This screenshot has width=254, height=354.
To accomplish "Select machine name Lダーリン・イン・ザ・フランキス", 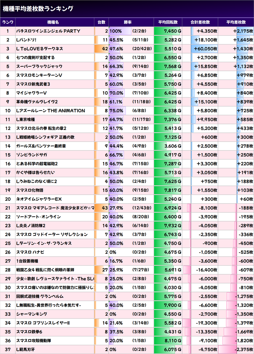I will (44, 243).
